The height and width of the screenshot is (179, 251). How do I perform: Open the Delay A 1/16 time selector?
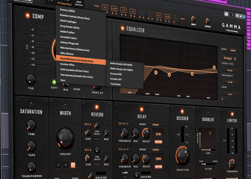(x=158, y=134)
